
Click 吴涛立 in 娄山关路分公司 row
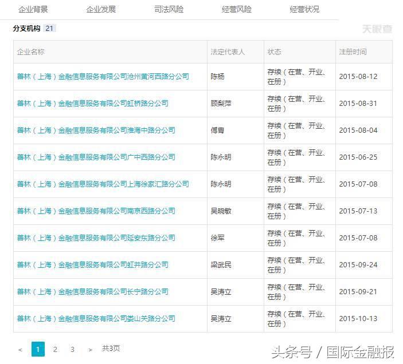[221, 319]
